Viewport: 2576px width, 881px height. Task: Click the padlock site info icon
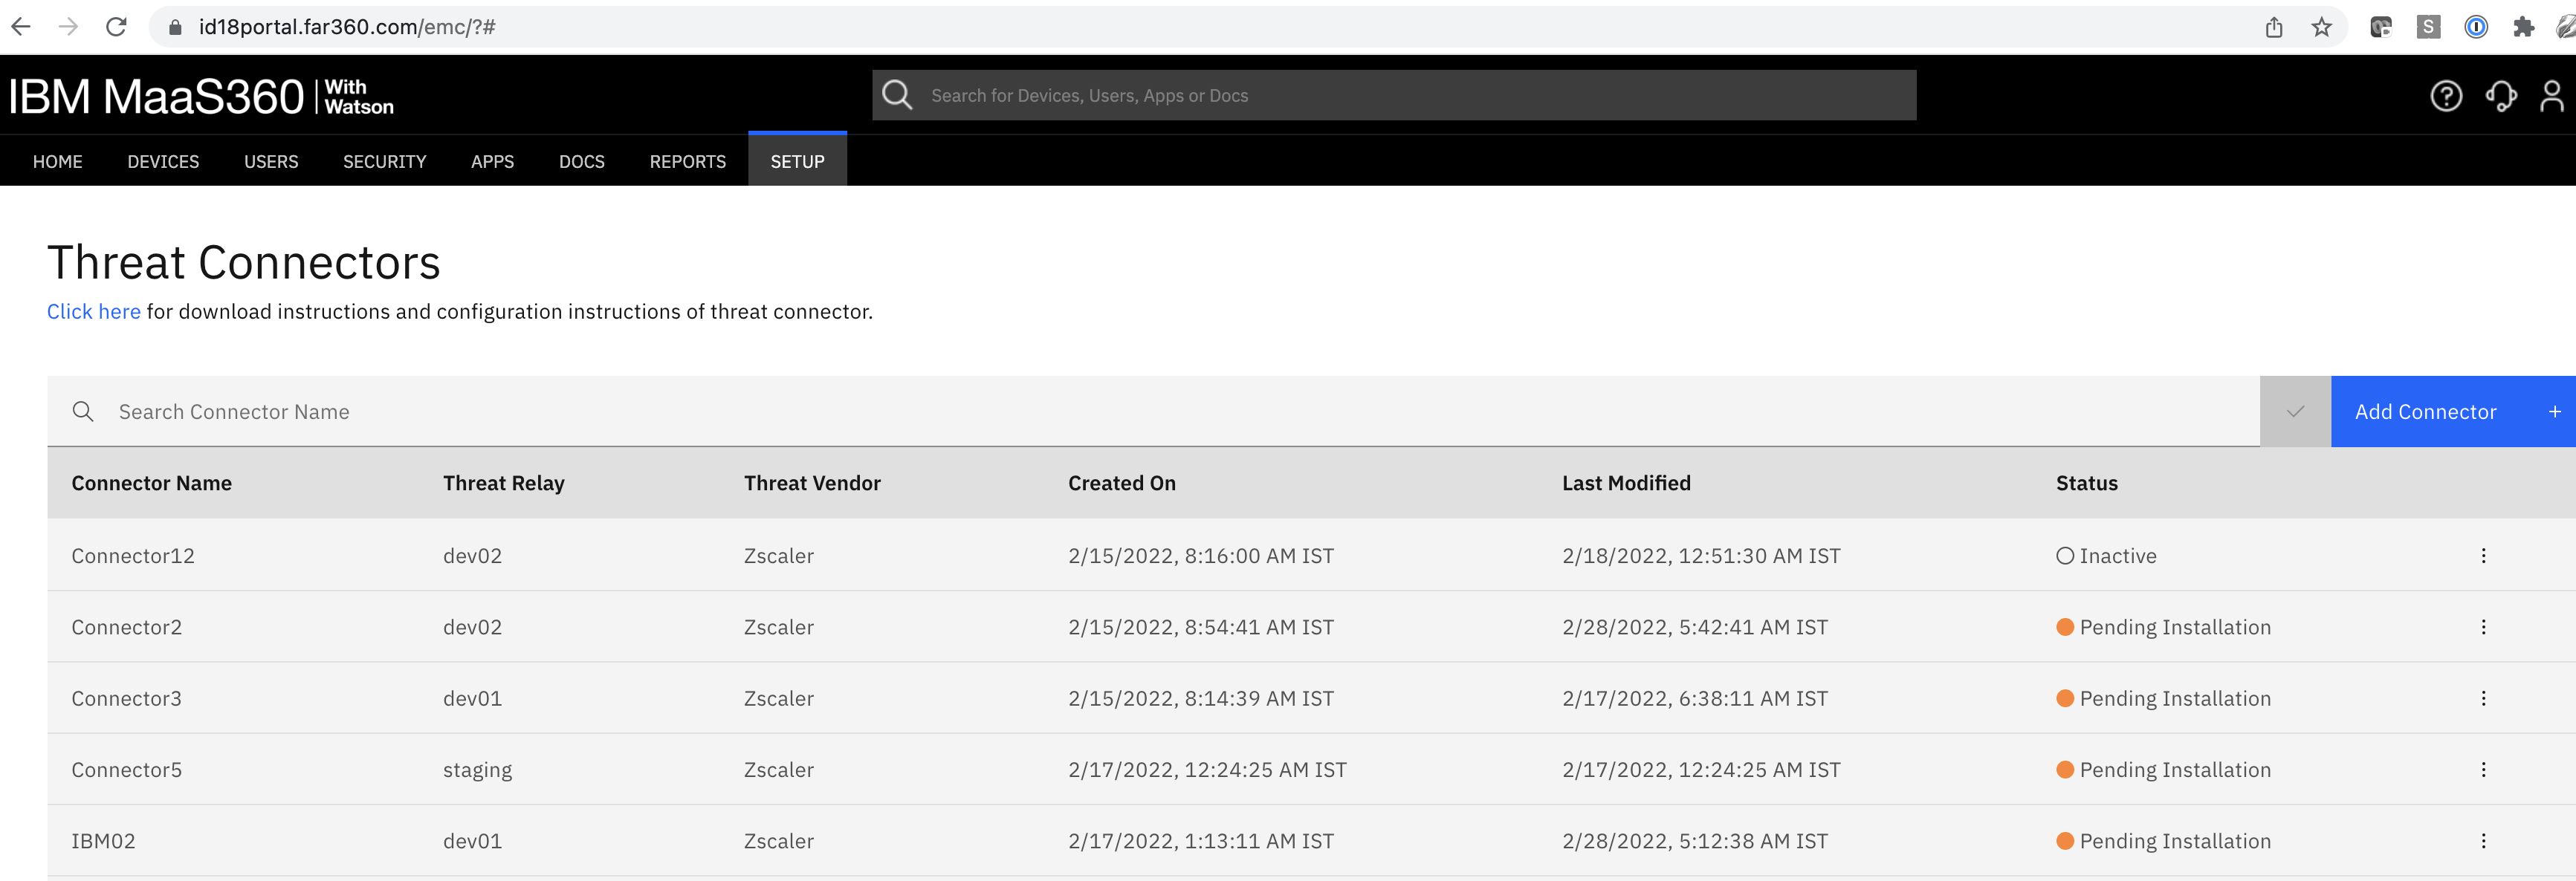point(175,27)
